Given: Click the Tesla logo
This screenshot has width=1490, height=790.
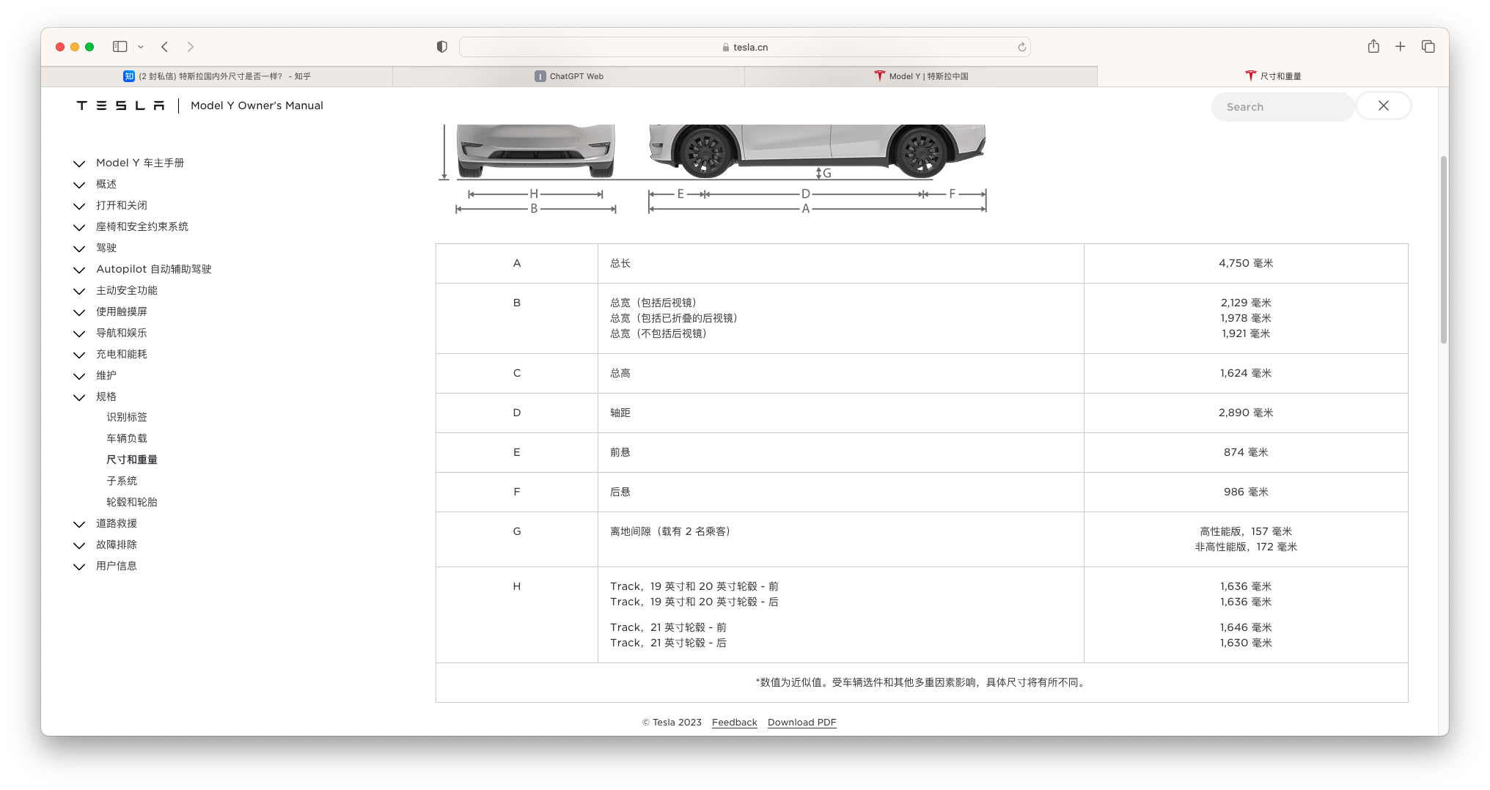Looking at the screenshot, I should tap(120, 106).
